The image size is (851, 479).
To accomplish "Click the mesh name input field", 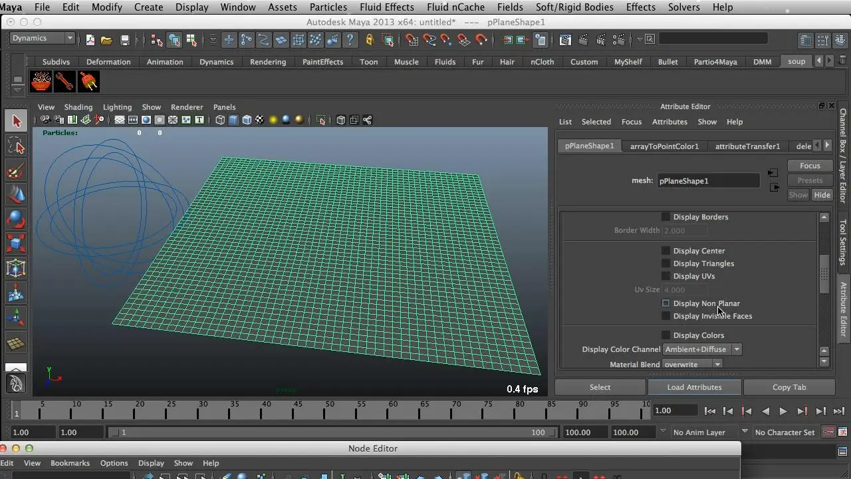I will 707,181.
